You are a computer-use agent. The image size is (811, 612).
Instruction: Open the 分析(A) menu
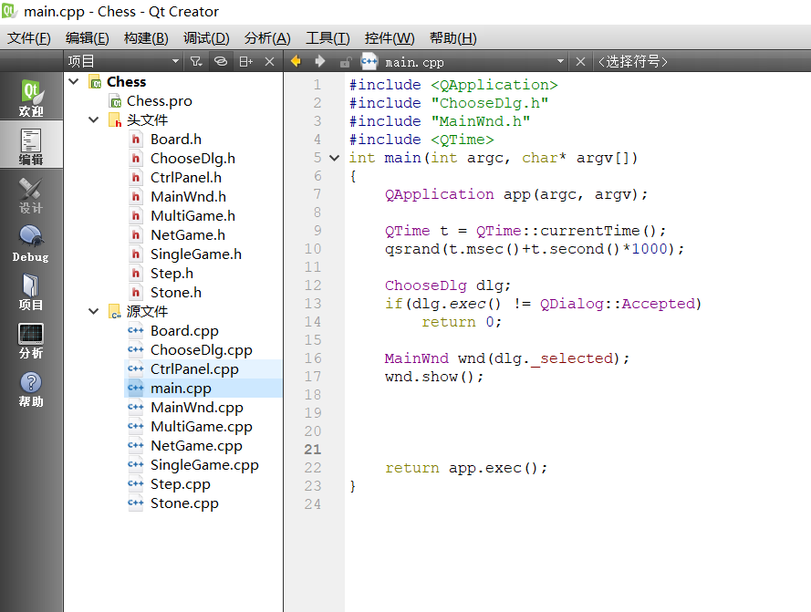(x=267, y=38)
